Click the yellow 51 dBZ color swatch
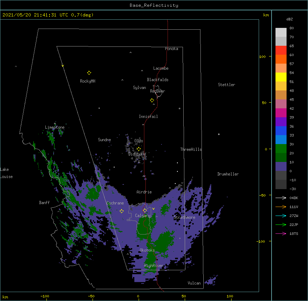The width and height of the screenshot is (308, 301). pos(281,77)
